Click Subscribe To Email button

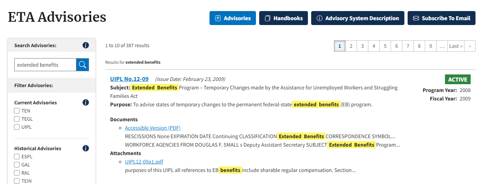441,18
